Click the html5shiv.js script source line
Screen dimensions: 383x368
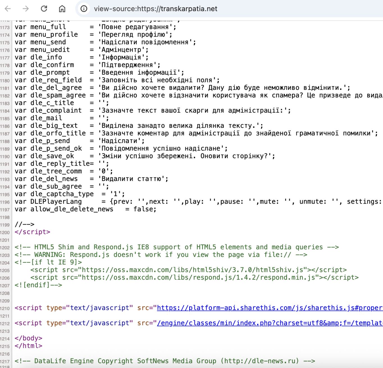point(189,270)
